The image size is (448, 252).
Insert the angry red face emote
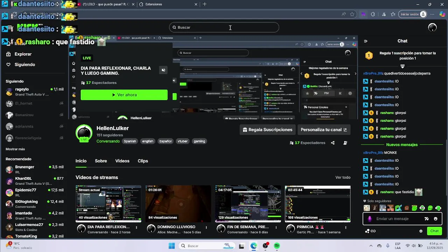[x=407, y=208]
